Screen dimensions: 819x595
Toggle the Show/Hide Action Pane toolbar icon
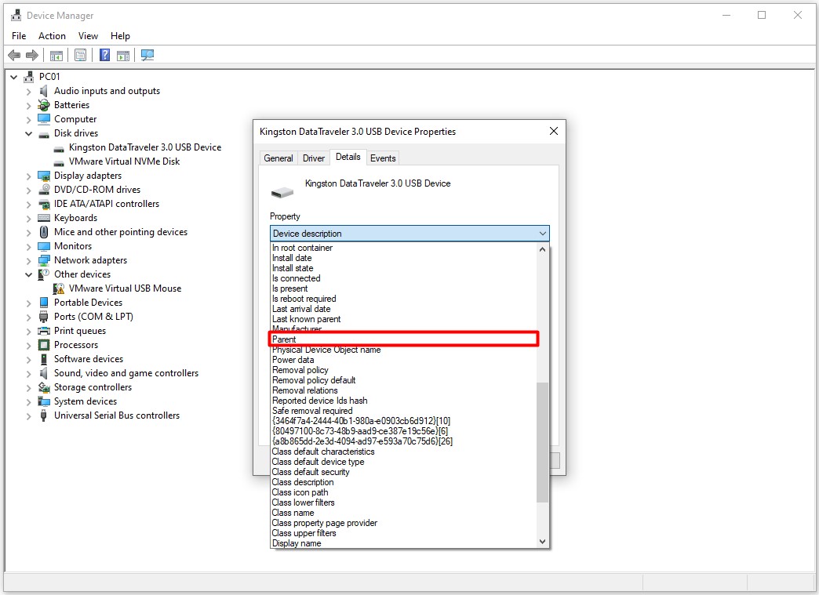click(123, 55)
